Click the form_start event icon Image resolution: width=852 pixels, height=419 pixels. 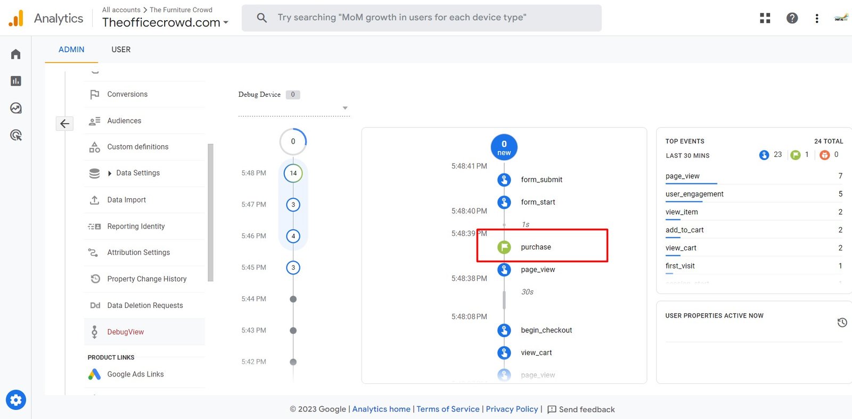point(504,202)
